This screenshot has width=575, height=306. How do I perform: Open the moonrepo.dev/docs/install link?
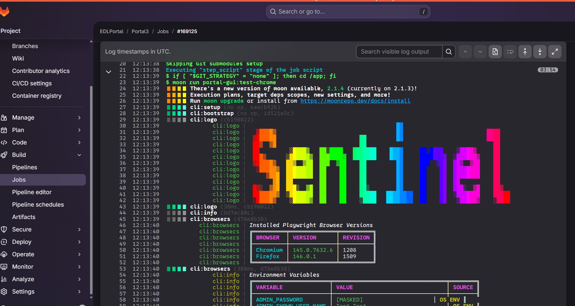(355, 101)
